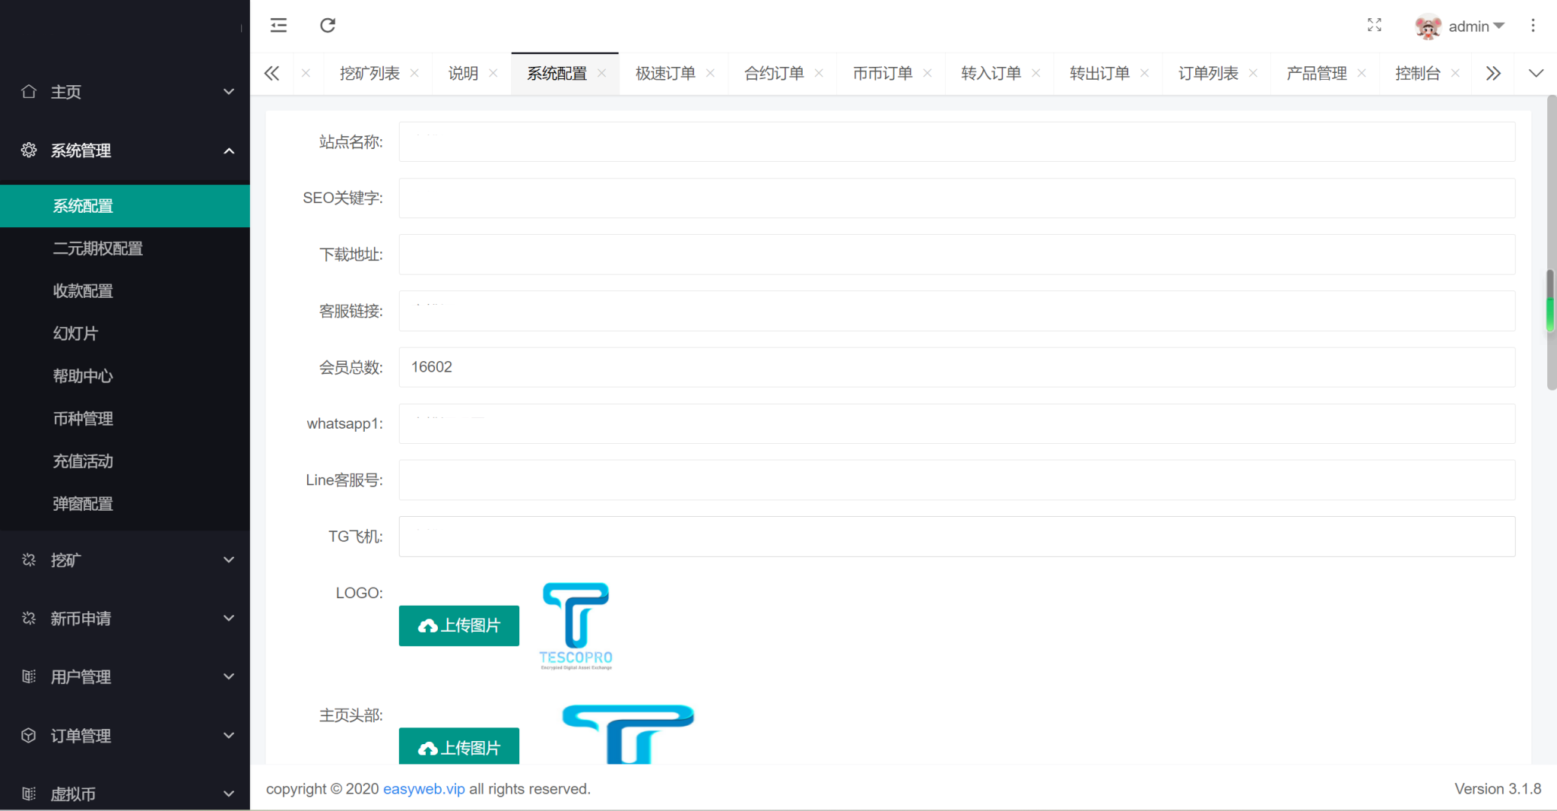The height and width of the screenshot is (811, 1557).
Task: Expand the 挖矿 sidebar menu
Action: (x=125, y=560)
